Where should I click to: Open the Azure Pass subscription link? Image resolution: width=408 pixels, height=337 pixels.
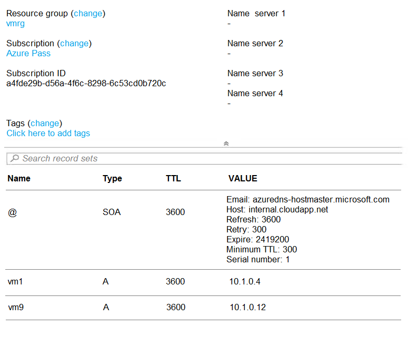tap(28, 53)
